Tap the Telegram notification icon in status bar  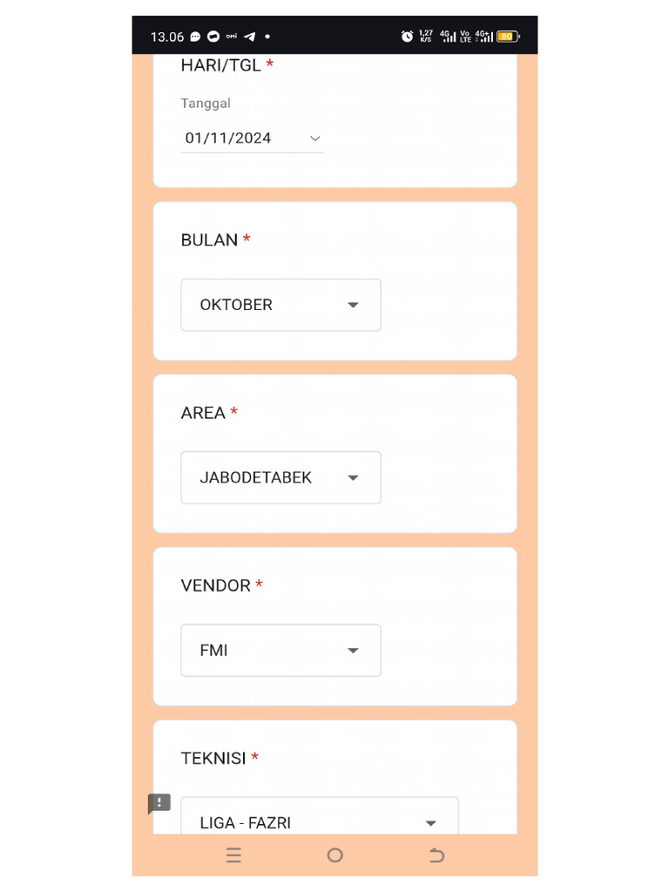point(250,37)
